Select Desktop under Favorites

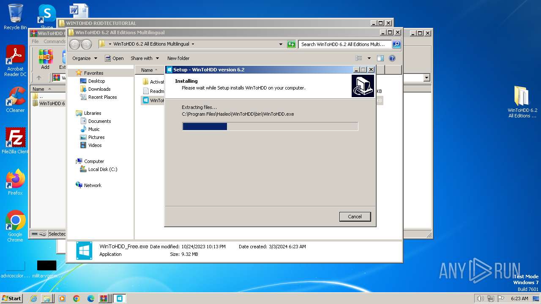pos(96,81)
